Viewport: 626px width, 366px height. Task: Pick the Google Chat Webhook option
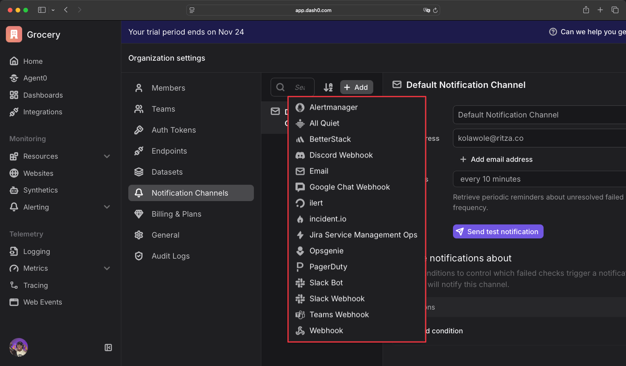click(x=349, y=187)
